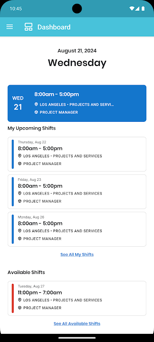Follow the See All Available Shifts link

pyautogui.click(x=77, y=324)
